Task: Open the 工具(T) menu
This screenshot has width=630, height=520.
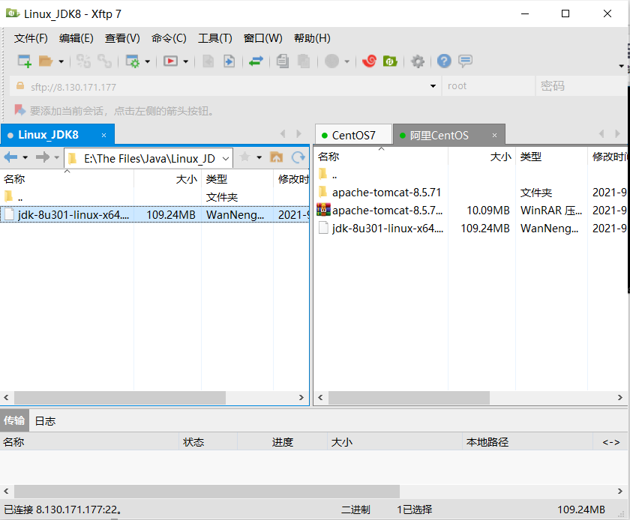Action: click(215, 38)
